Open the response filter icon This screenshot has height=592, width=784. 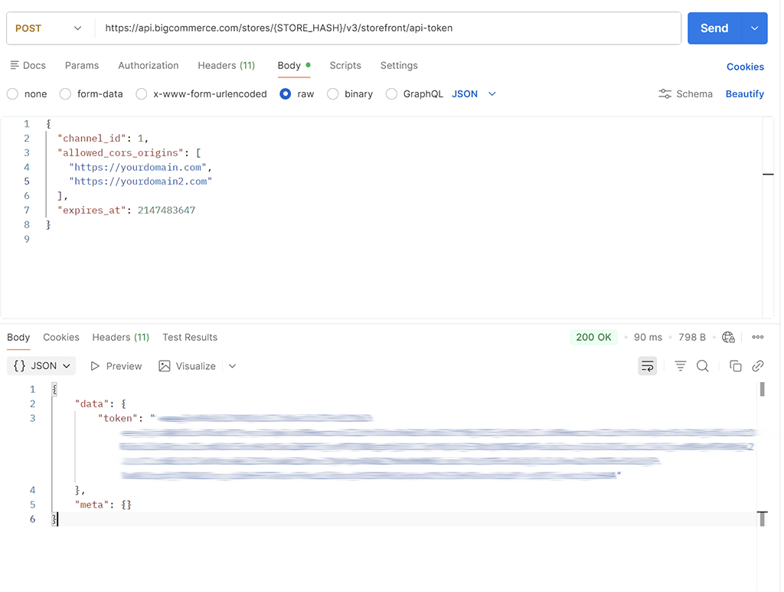point(681,366)
